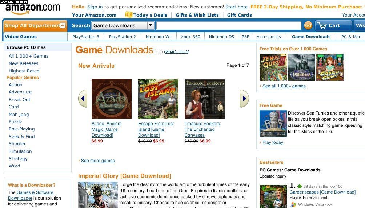
Task: Go to previous New Arrivals with left arrow
Action: tap(83, 99)
